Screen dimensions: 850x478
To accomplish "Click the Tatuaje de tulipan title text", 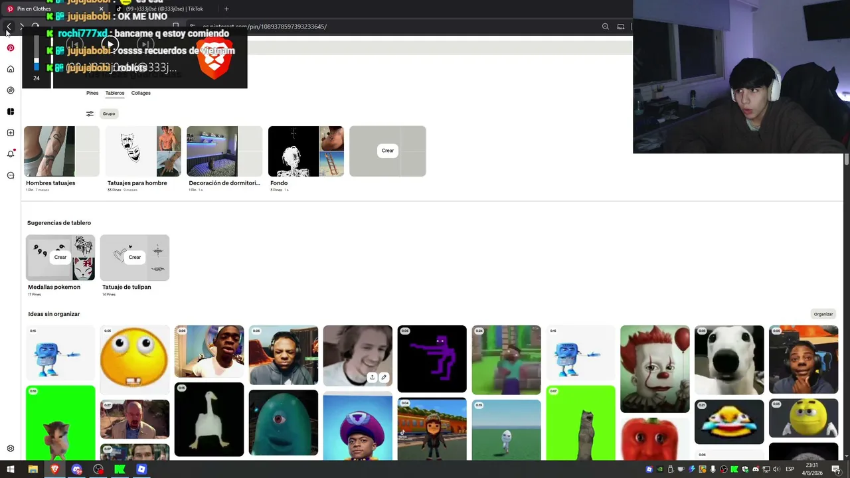I will click(126, 287).
